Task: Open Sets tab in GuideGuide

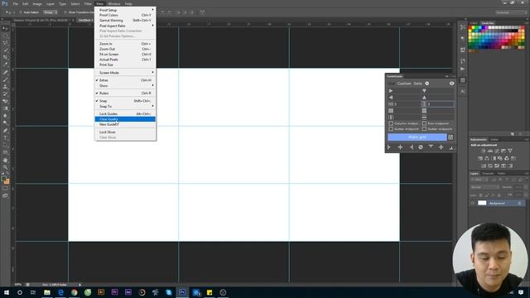Action: [x=417, y=84]
